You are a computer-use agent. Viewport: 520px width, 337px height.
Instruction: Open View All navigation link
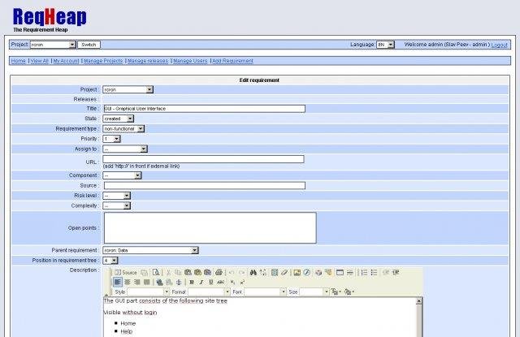pyautogui.click(x=40, y=61)
